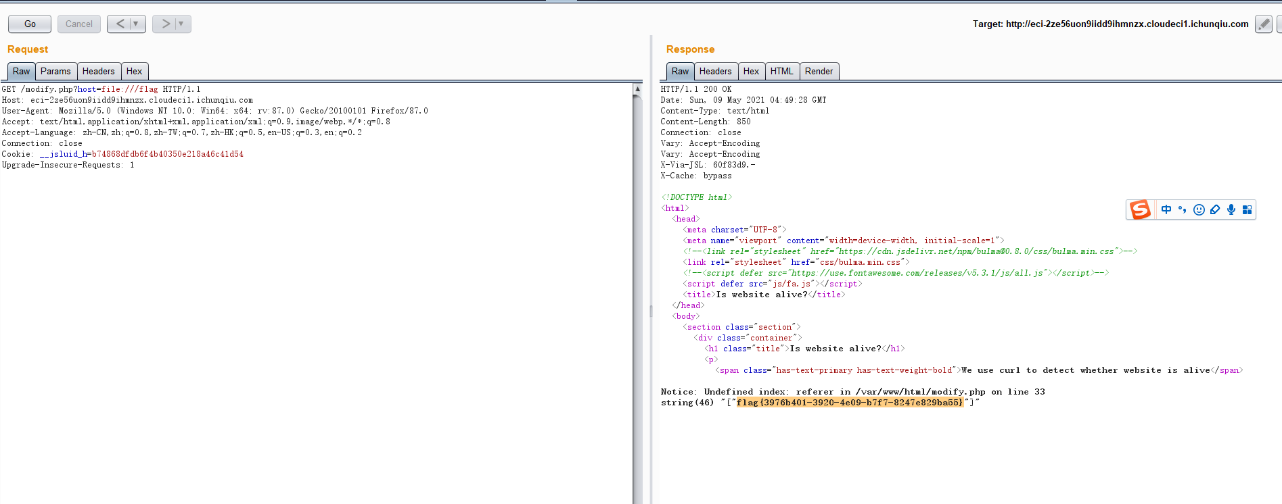Viewport: 1282px width, 504px height.
Task: Click the Target URL text
Action: (1111, 24)
